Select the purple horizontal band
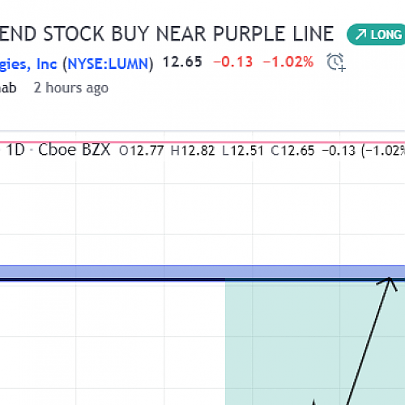Screen dimensions: 405x405 click(x=202, y=271)
